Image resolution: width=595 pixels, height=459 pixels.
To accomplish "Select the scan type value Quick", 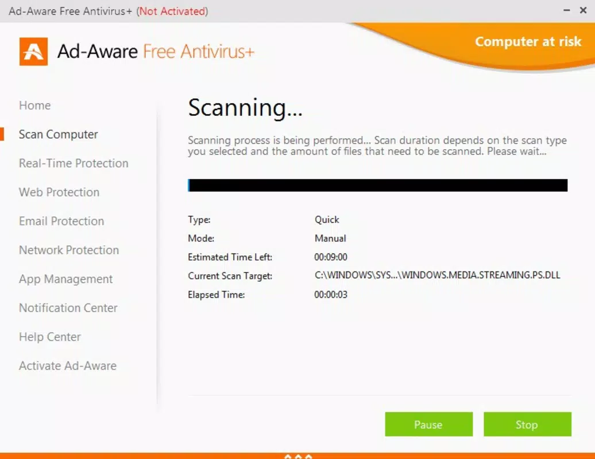I will (327, 220).
